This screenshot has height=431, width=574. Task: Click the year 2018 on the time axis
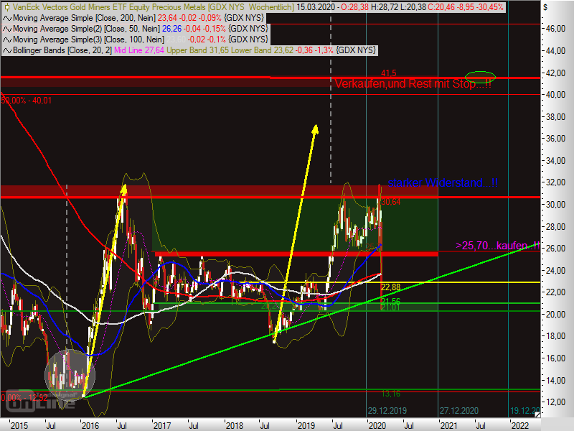pos(235,425)
